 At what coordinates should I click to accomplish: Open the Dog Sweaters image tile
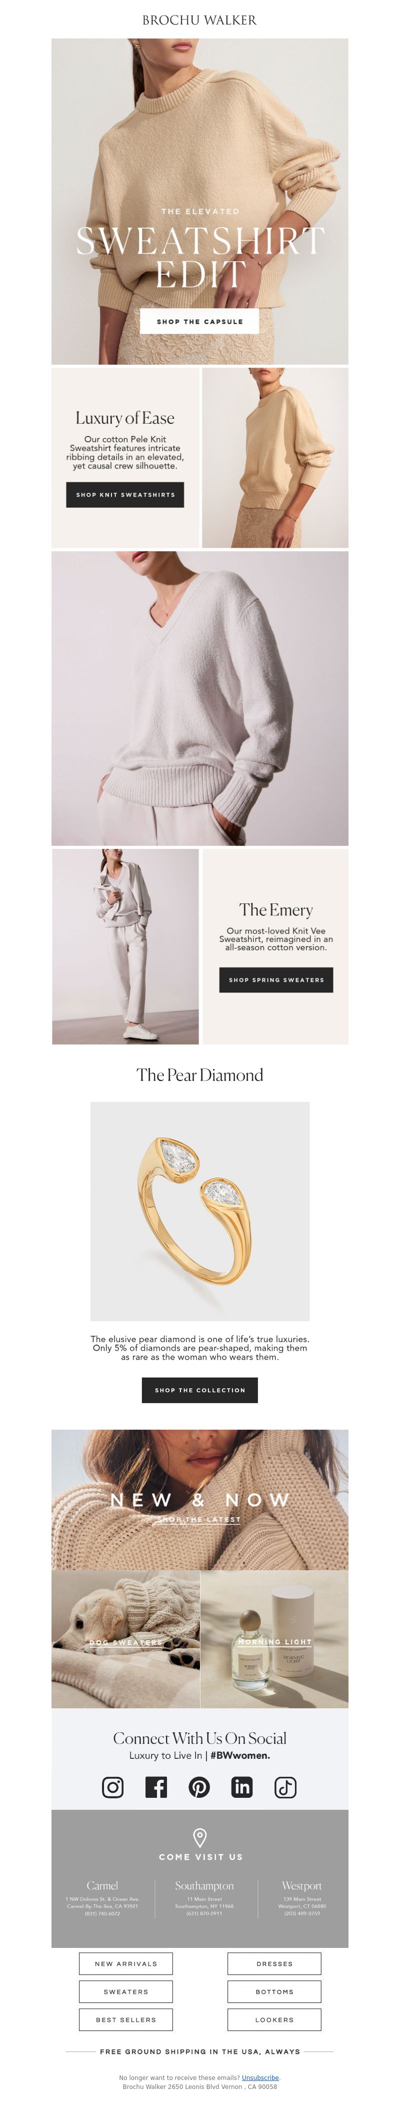click(125, 1639)
